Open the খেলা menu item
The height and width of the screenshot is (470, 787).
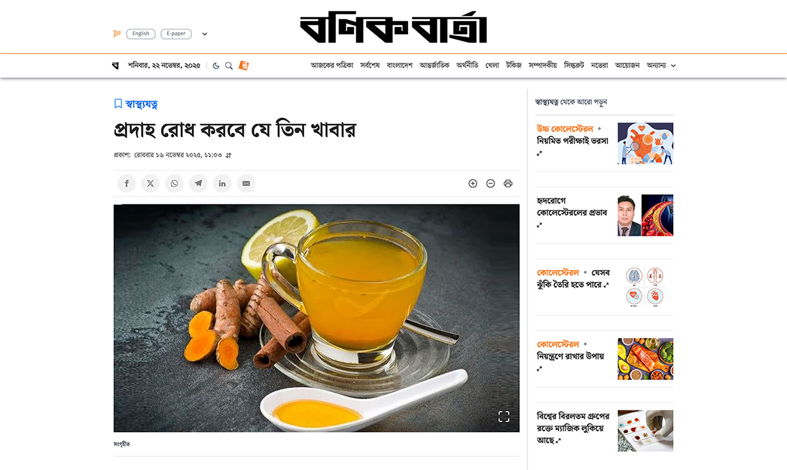tap(492, 66)
